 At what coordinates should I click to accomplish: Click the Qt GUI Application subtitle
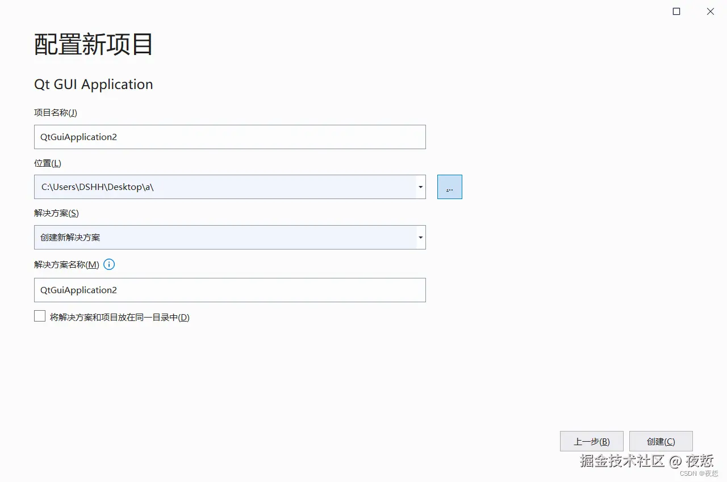[x=94, y=84]
